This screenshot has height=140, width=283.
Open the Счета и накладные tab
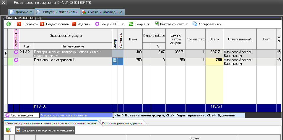point(103,12)
